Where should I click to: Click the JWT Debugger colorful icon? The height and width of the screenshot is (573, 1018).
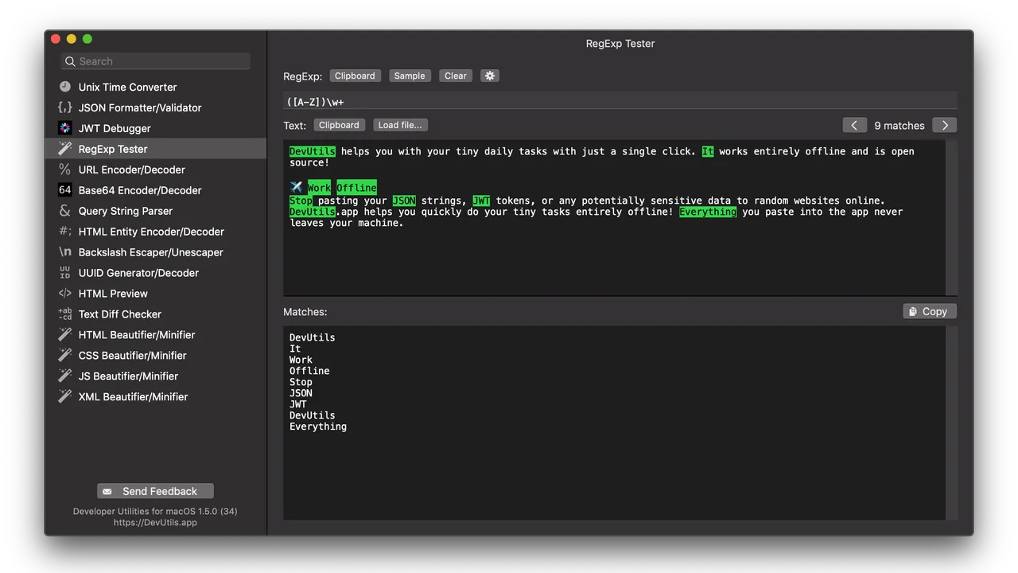[x=65, y=128]
